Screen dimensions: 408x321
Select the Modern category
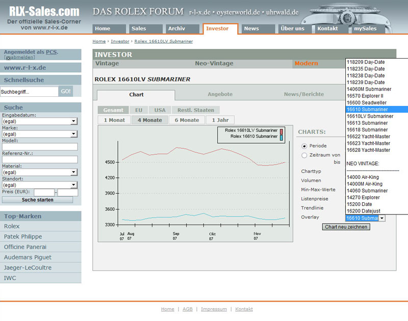point(307,63)
